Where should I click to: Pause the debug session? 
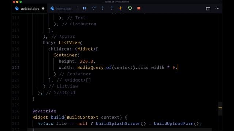pos(84,8)
